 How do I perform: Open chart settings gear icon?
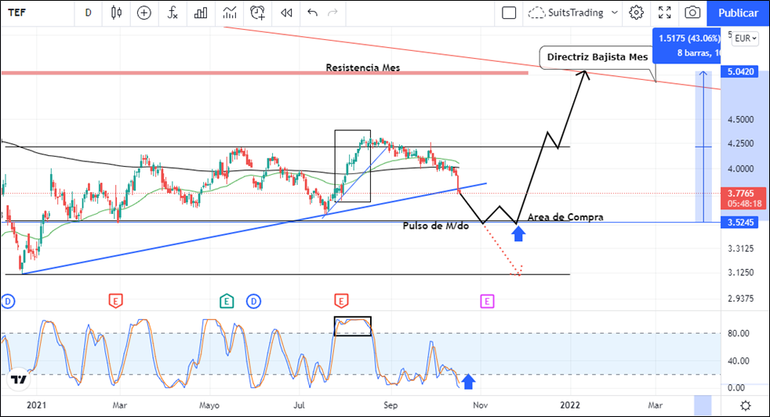point(637,13)
